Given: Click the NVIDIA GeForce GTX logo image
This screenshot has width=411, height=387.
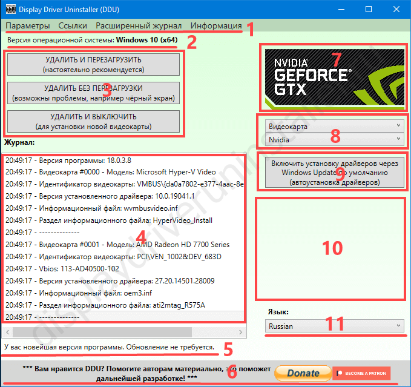Looking at the screenshot, I should click(335, 79).
